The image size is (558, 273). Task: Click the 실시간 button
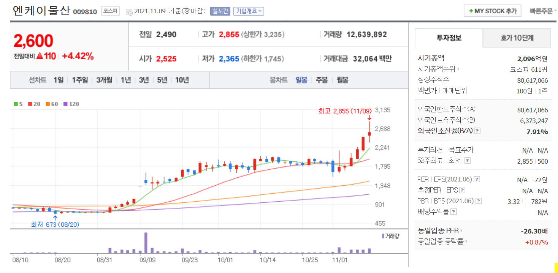point(220,11)
